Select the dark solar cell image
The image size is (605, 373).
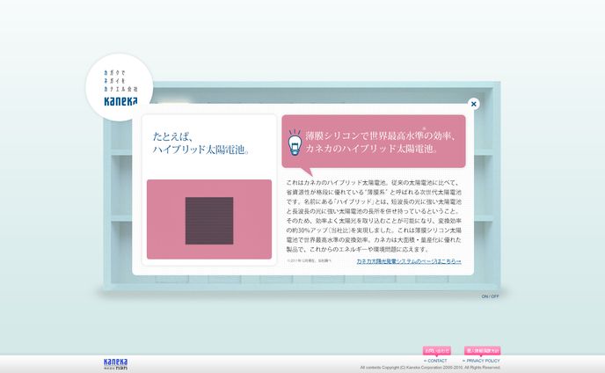click(x=209, y=221)
